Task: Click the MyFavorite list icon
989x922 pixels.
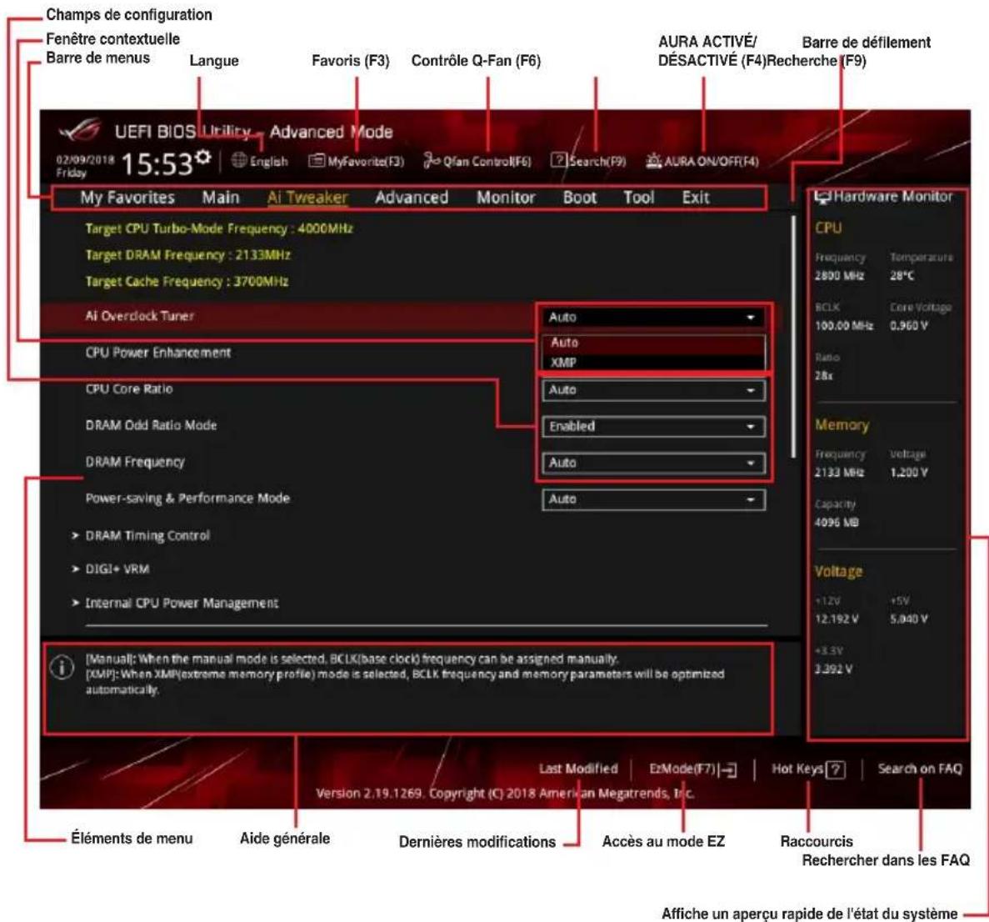Action: (316, 161)
